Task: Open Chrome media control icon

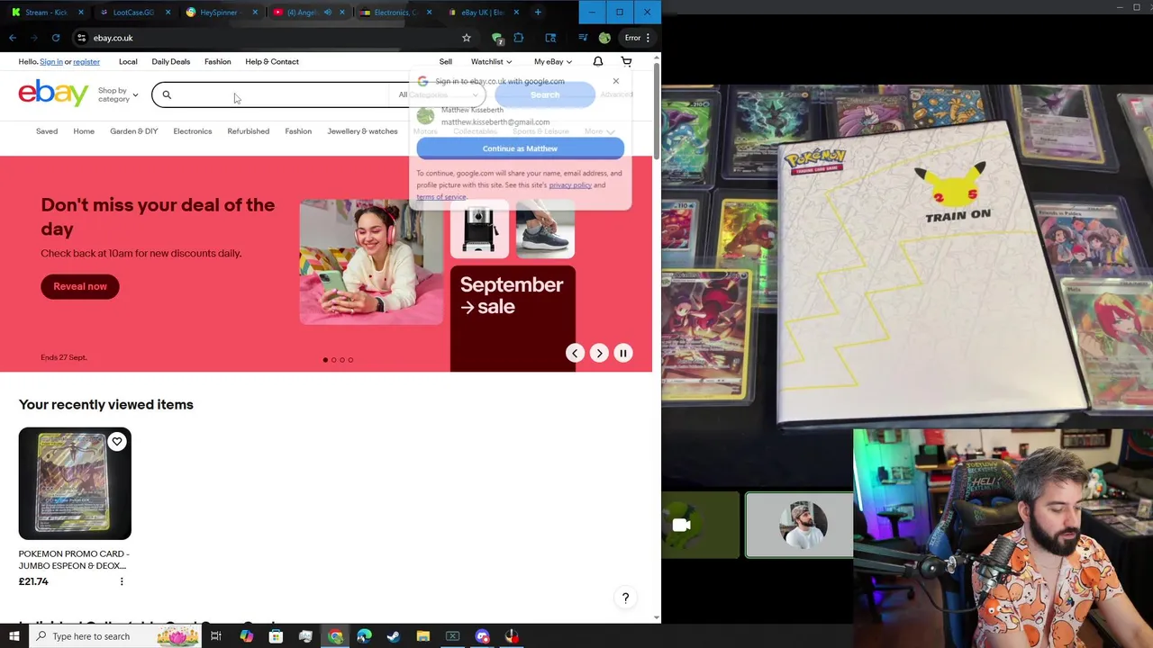Action: click(x=583, y=38)
